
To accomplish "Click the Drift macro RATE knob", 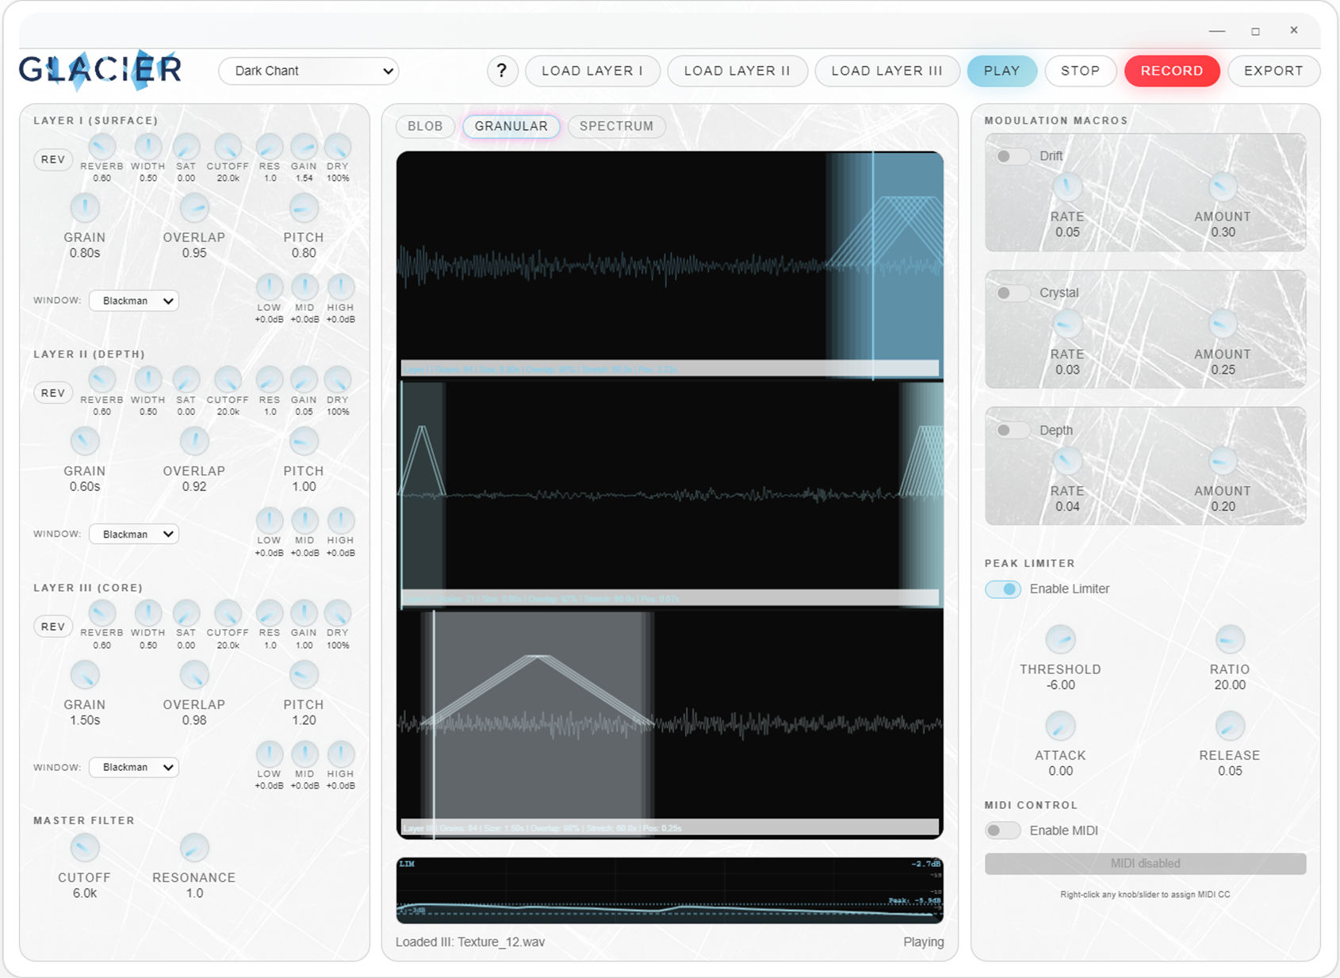I will click(1067, 187).
